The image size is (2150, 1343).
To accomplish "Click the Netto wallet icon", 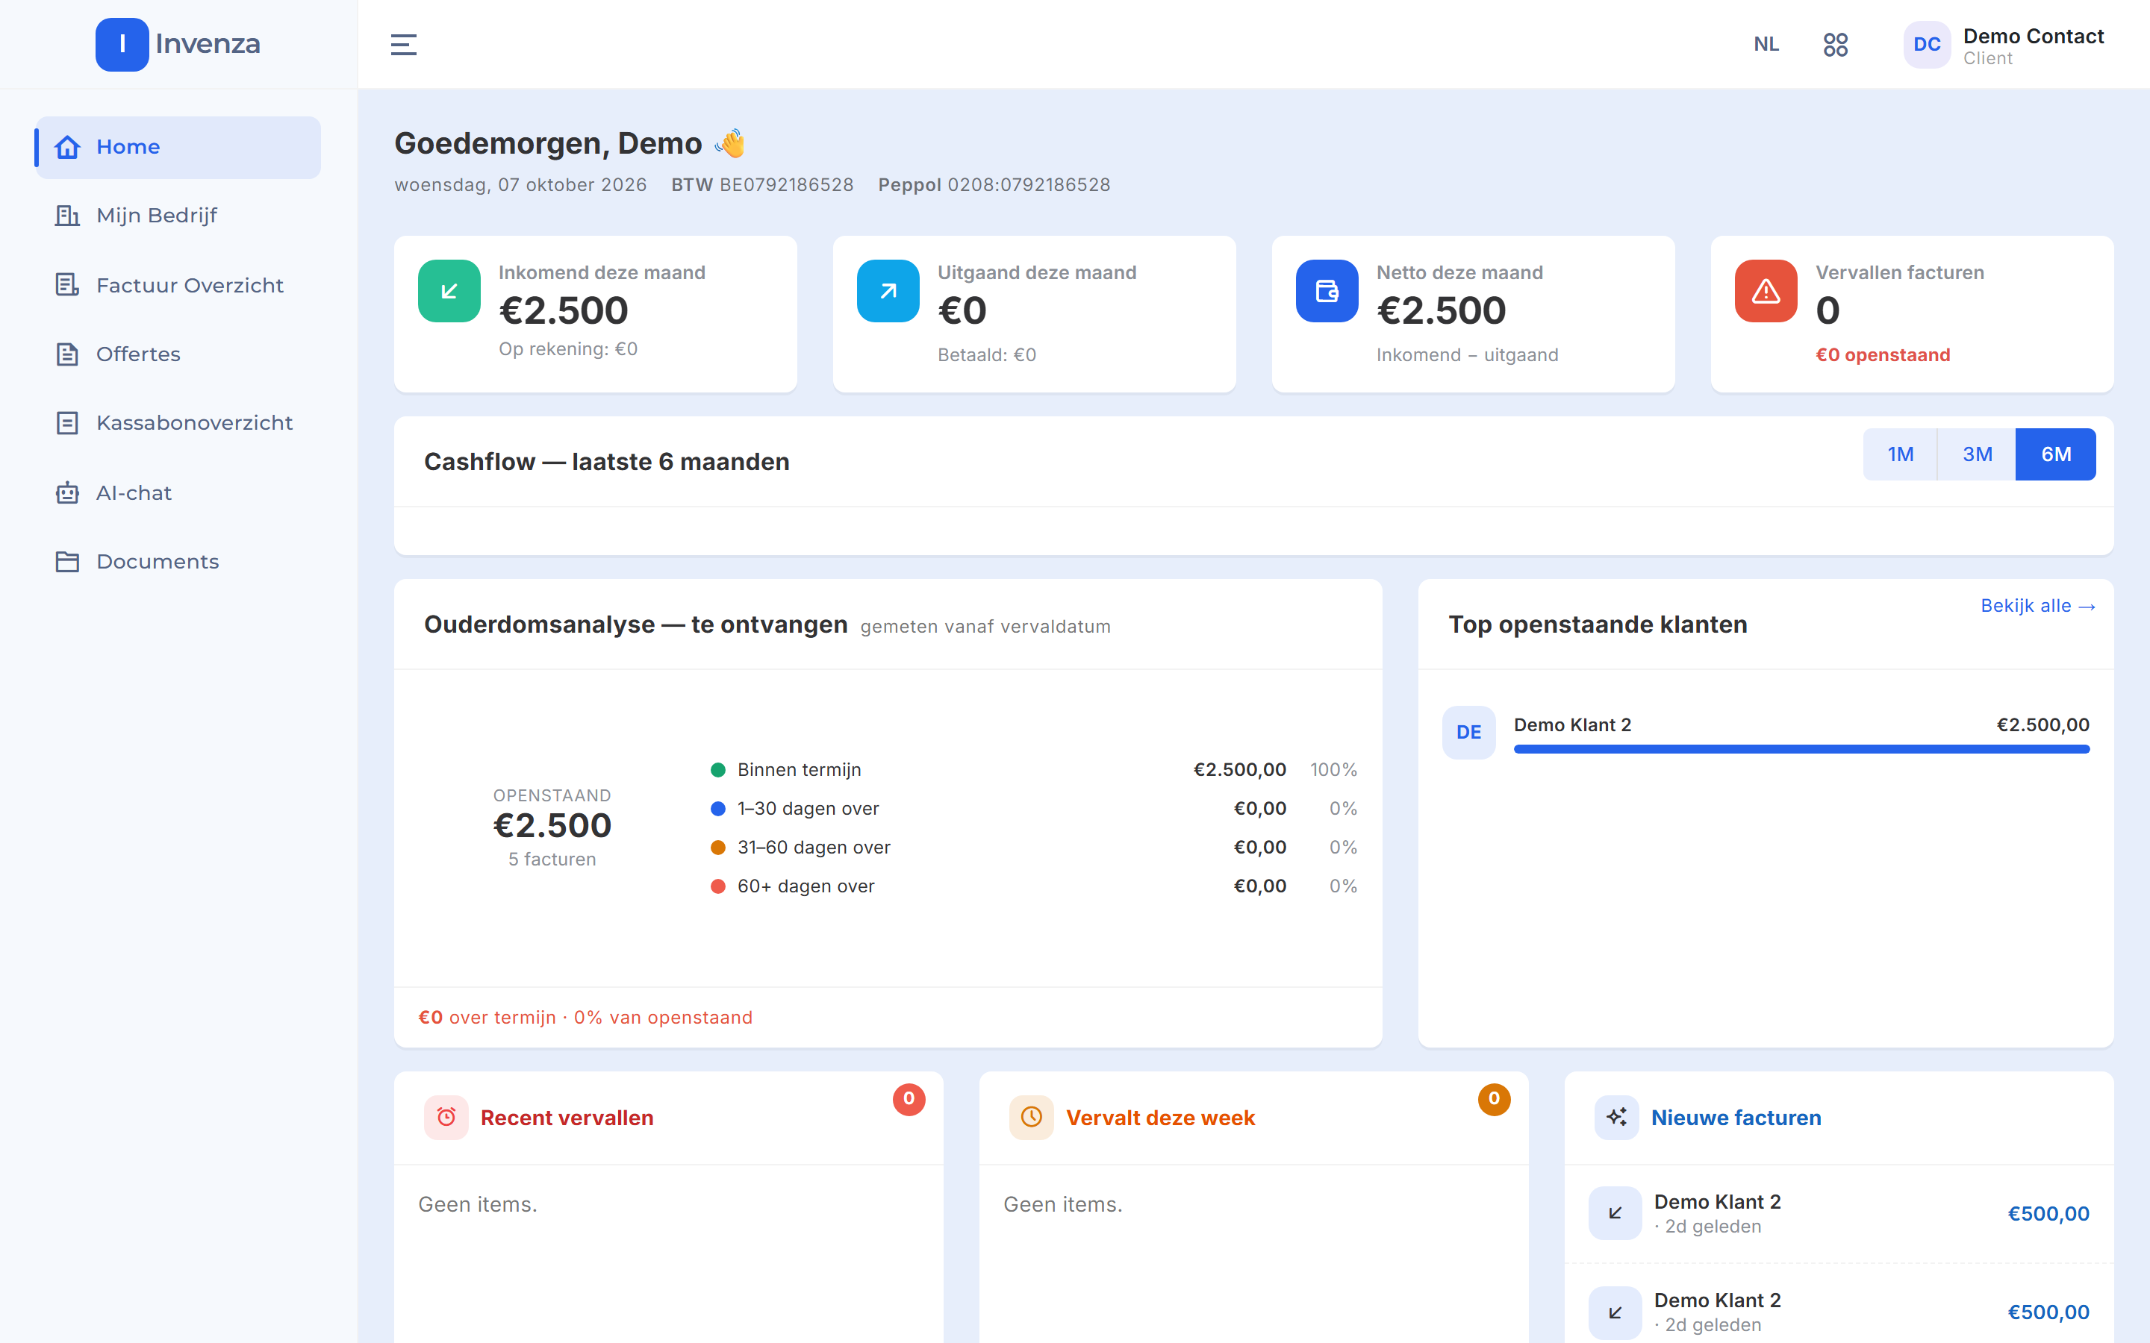I will point(1327,290).
